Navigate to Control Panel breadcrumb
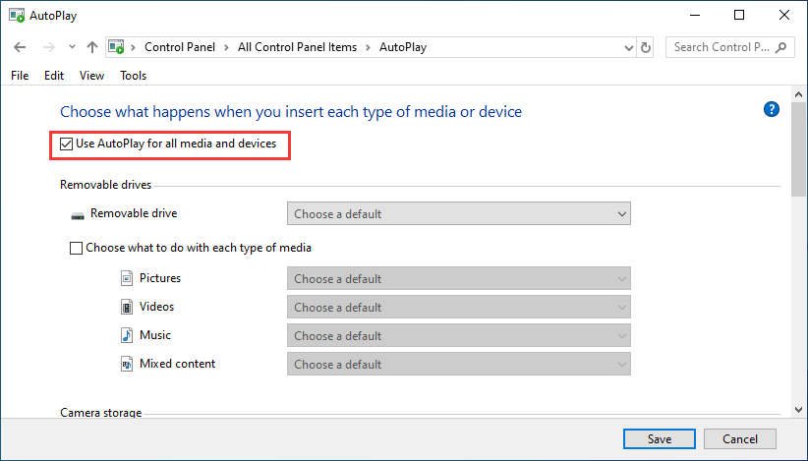This screenshot has height=461, width=808. click(x=180, y=47)
